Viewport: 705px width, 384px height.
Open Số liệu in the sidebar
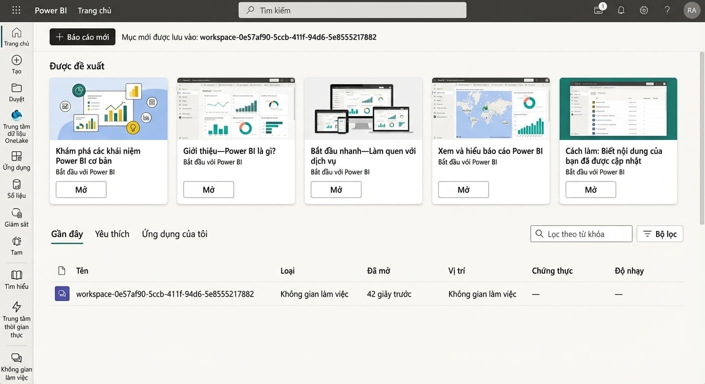coord(17,189)
